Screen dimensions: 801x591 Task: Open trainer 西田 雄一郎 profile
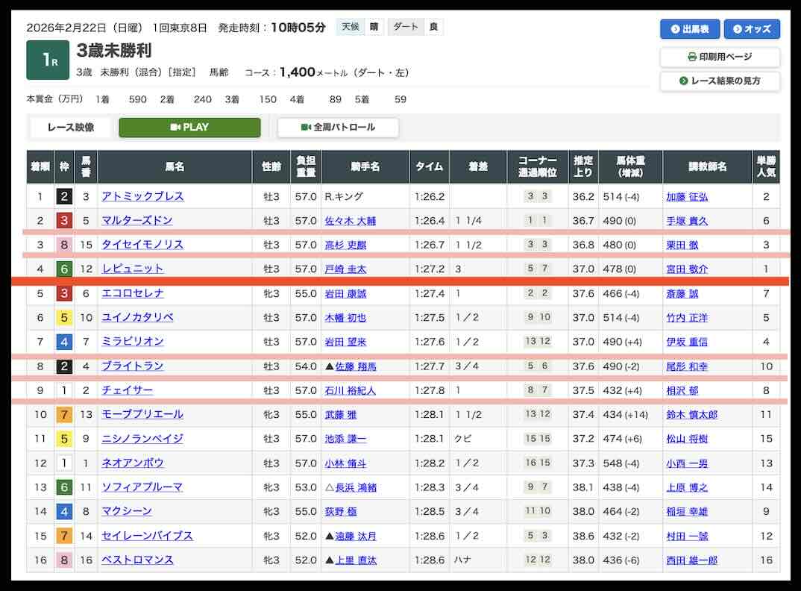pos(691,560)
